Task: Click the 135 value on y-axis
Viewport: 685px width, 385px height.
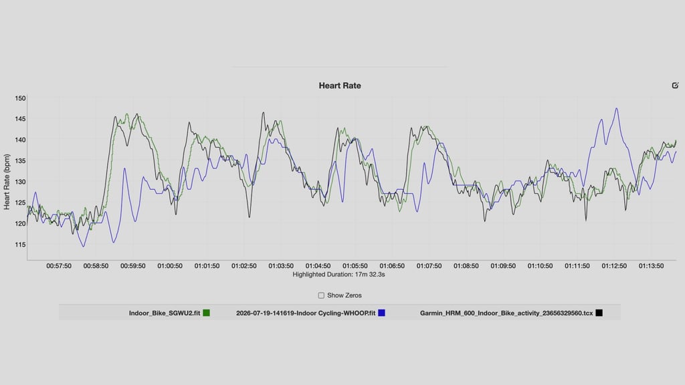Action: coord(20,160)
